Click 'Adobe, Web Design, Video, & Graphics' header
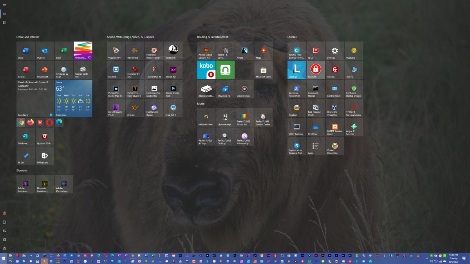Screen dimensions: 470x264 [x=130, y=37]
